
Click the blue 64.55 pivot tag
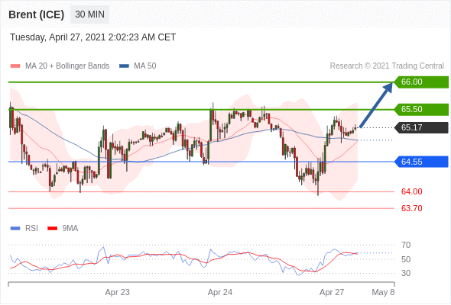[420, 162]
